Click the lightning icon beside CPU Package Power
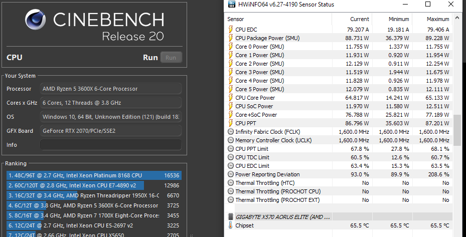Image resolution: width=466 pixels, height=237 pixels. tap(231, 38)
